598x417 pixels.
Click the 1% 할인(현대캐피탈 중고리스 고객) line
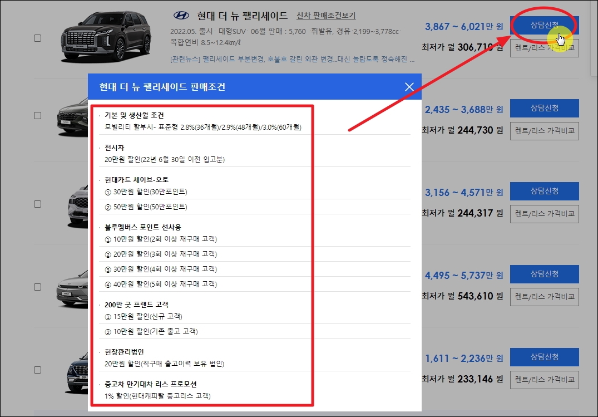157,396
